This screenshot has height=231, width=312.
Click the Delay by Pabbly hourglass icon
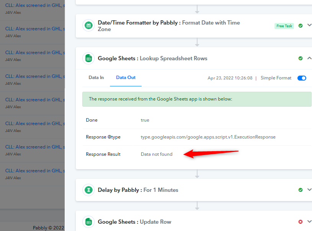coord(88,190)
